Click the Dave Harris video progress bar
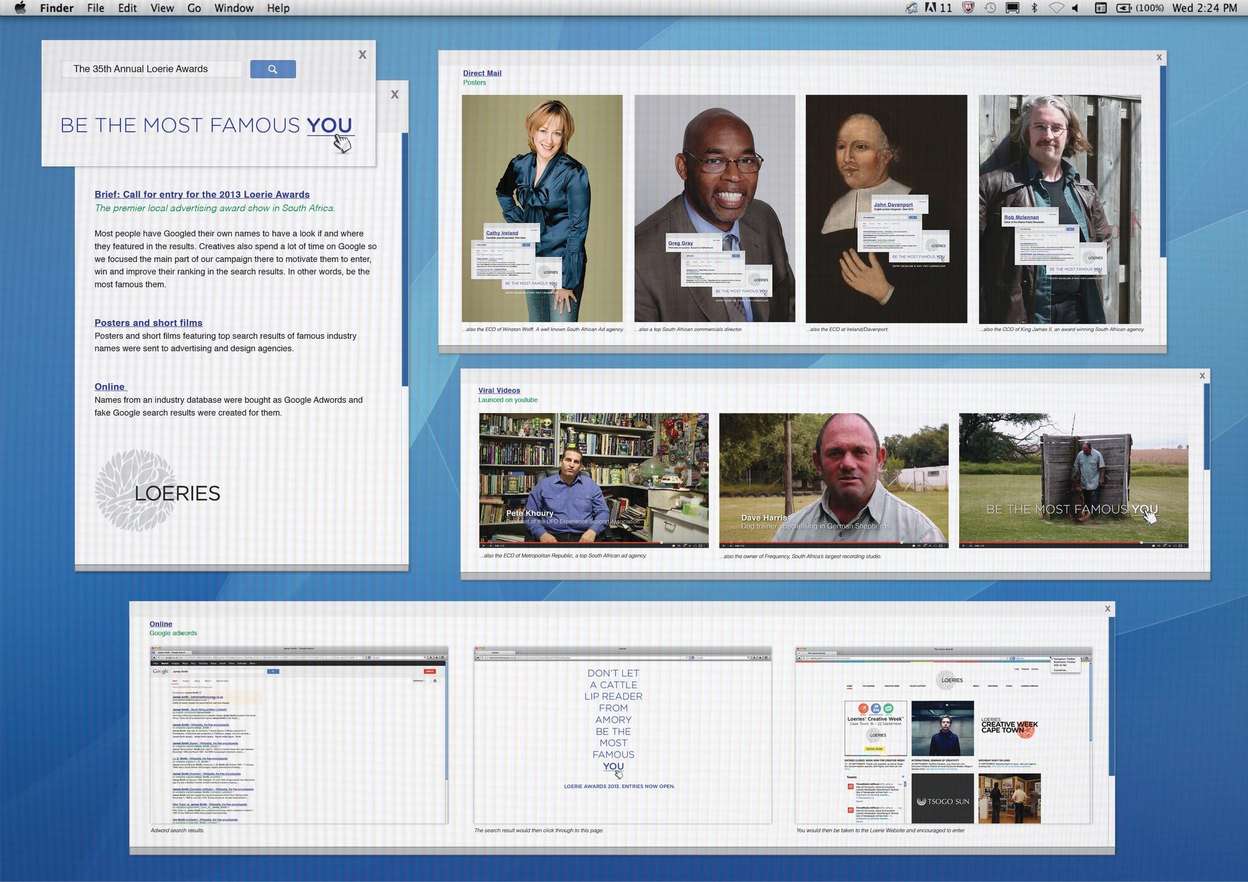The width and height of the screenshot is (1248, 882). 834,542
